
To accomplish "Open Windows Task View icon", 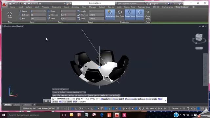I will (x=64, y=115).
